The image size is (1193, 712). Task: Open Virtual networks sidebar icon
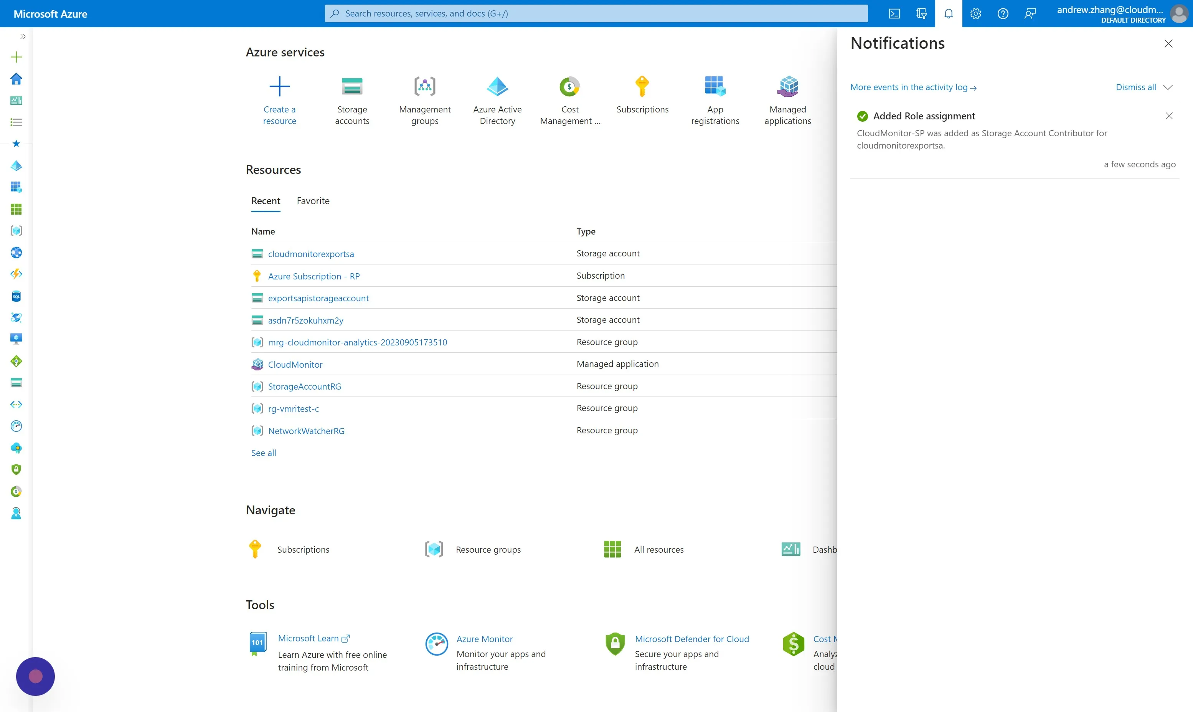(x=16, y=405)
